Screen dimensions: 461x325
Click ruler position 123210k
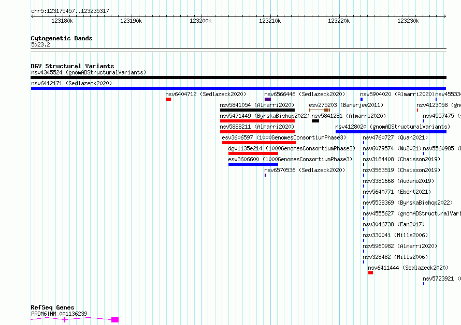pos(270,21)
